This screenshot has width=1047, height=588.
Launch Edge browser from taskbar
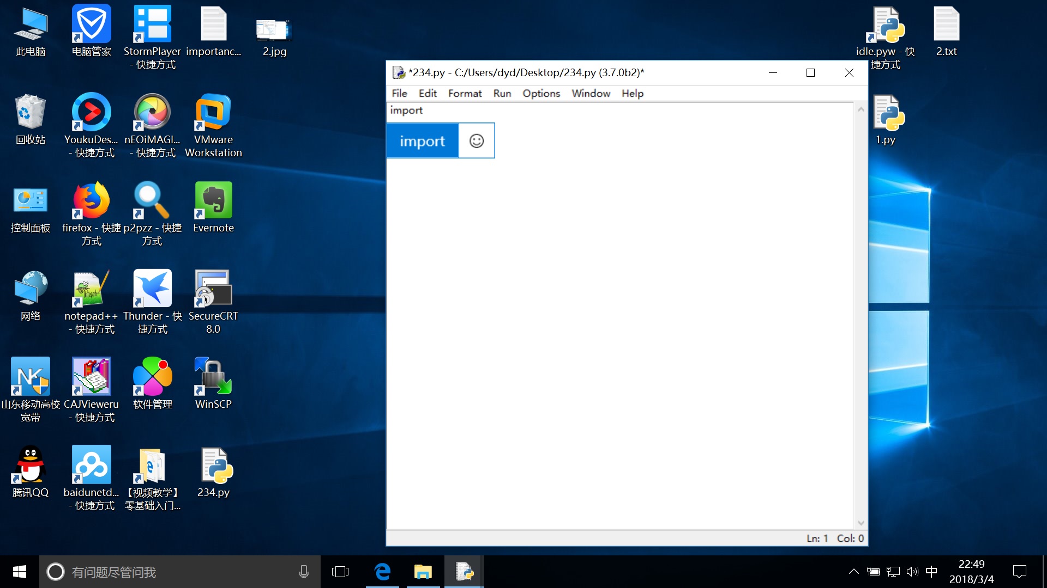[383, 572]
